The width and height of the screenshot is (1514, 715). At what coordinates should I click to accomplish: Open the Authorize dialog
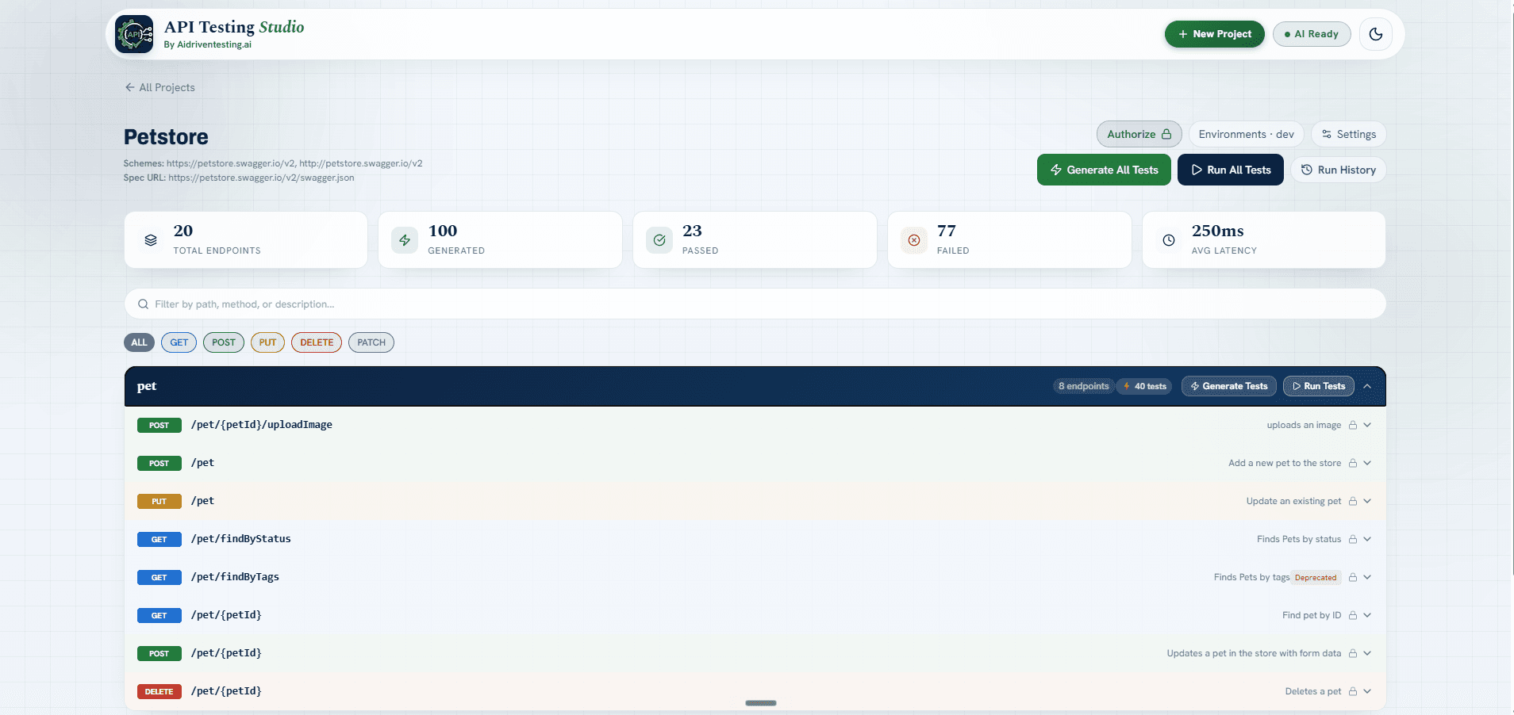(x=1139, y=134)
